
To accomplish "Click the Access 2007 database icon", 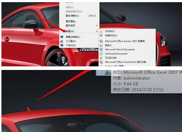I will click(101, 41).
